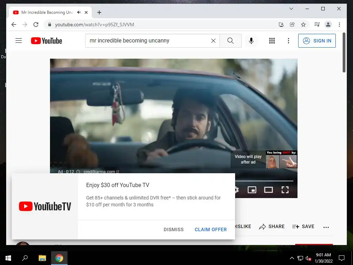Image resolution: width=353 pixels, height=265 pixels.
Task: Toggle miniplayer mode
Action: click(252, 190)
